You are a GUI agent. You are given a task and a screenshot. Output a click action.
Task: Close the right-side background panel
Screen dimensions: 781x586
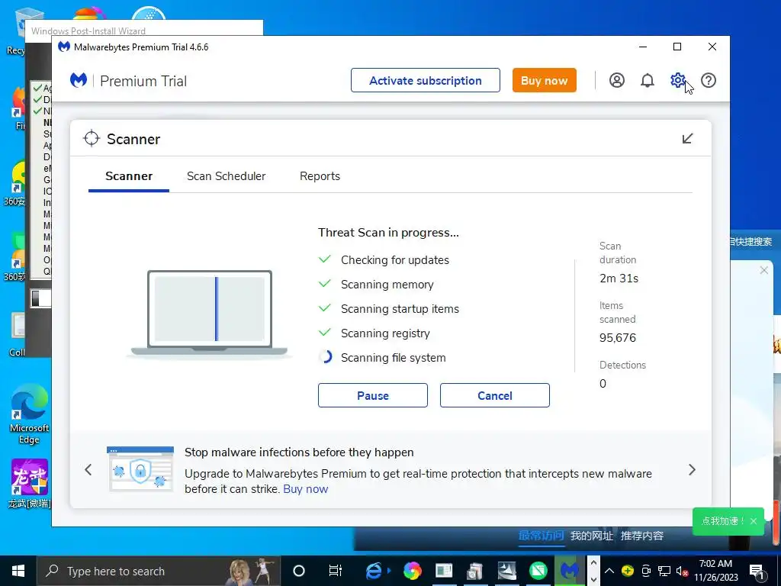[763, 270]
